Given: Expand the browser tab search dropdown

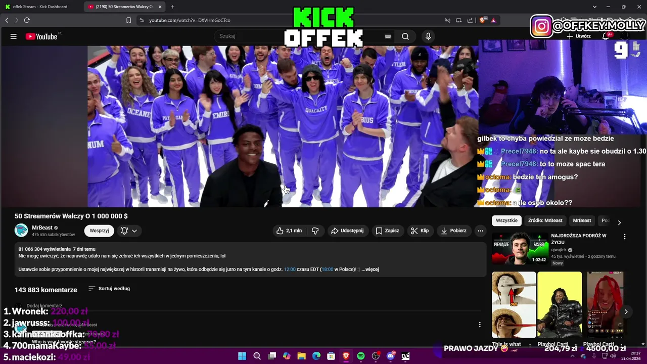Looking at the screenshot, I should pyautogui.click(x=594, y=7).
